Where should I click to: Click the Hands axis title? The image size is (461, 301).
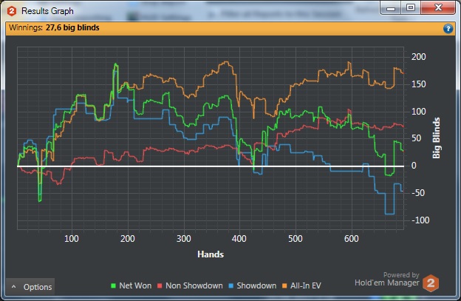[x=211, y=254]
